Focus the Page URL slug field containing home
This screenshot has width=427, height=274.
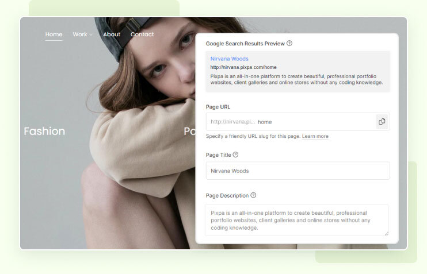click(314, 122)
